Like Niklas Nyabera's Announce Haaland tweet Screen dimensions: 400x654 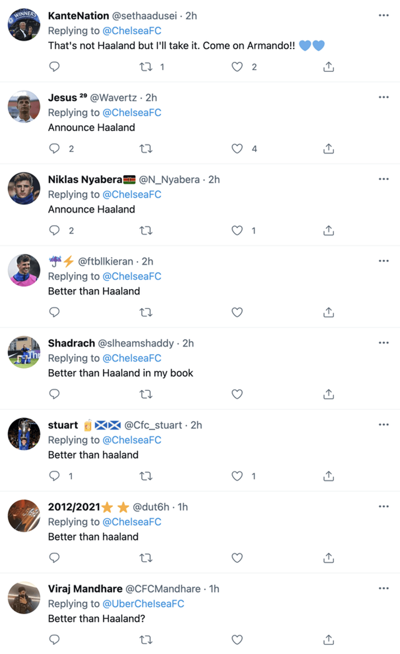pyautogui.click(x=237, y=230)
